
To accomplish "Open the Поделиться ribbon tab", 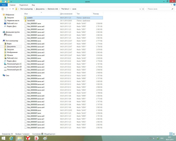I will (23, 5).
